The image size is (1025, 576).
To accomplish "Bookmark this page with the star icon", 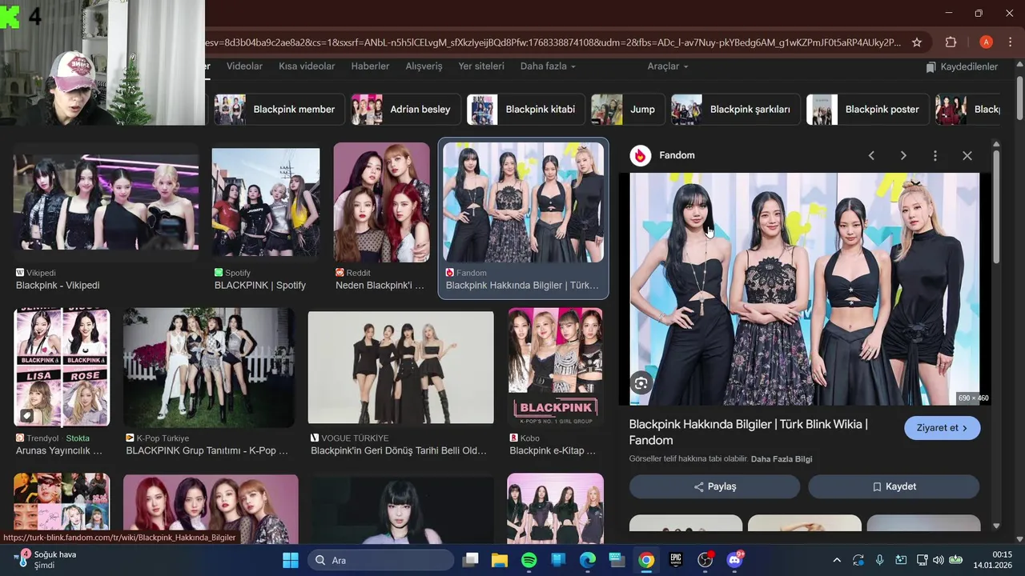I will tap(917, 42).
